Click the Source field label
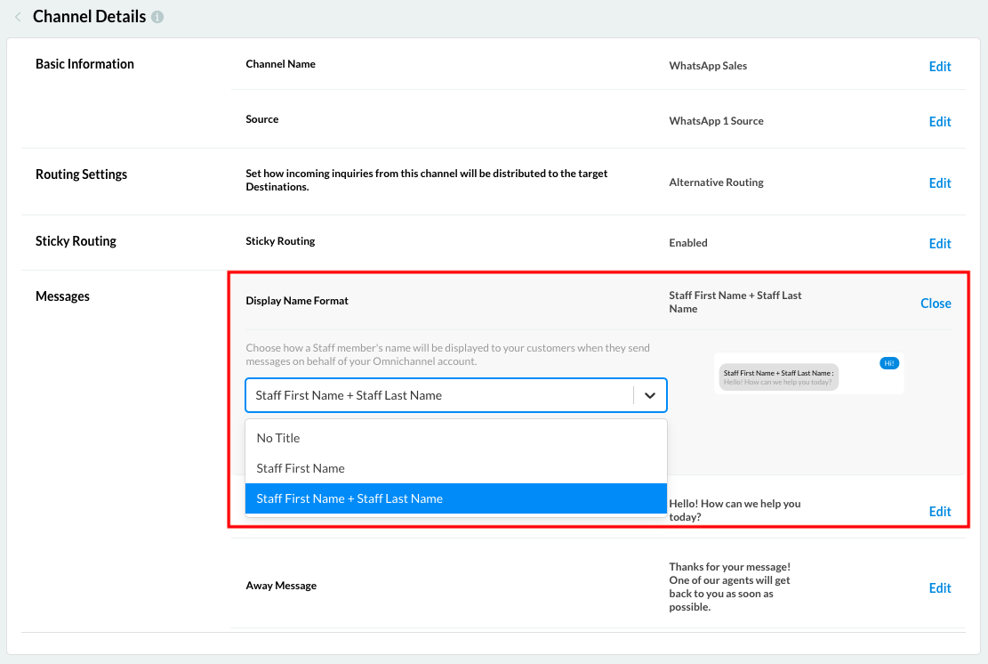988x664 pixels. coord(262,119)
